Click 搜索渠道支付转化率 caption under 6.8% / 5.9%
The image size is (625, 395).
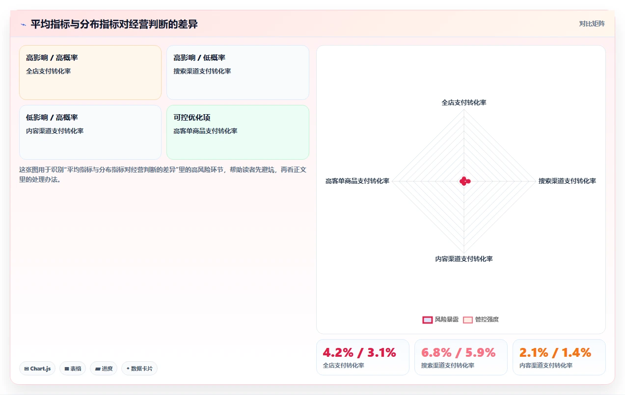[x=448, y=366]
